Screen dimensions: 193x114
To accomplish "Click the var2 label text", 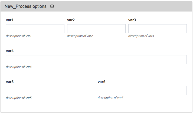I will coord(71,20).
